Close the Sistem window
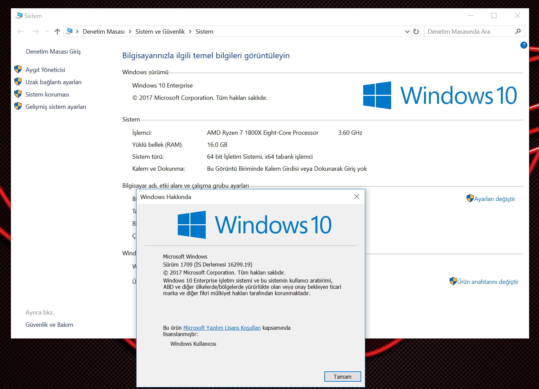This screenshot has height=389, width=539. (x=517, y=16)
